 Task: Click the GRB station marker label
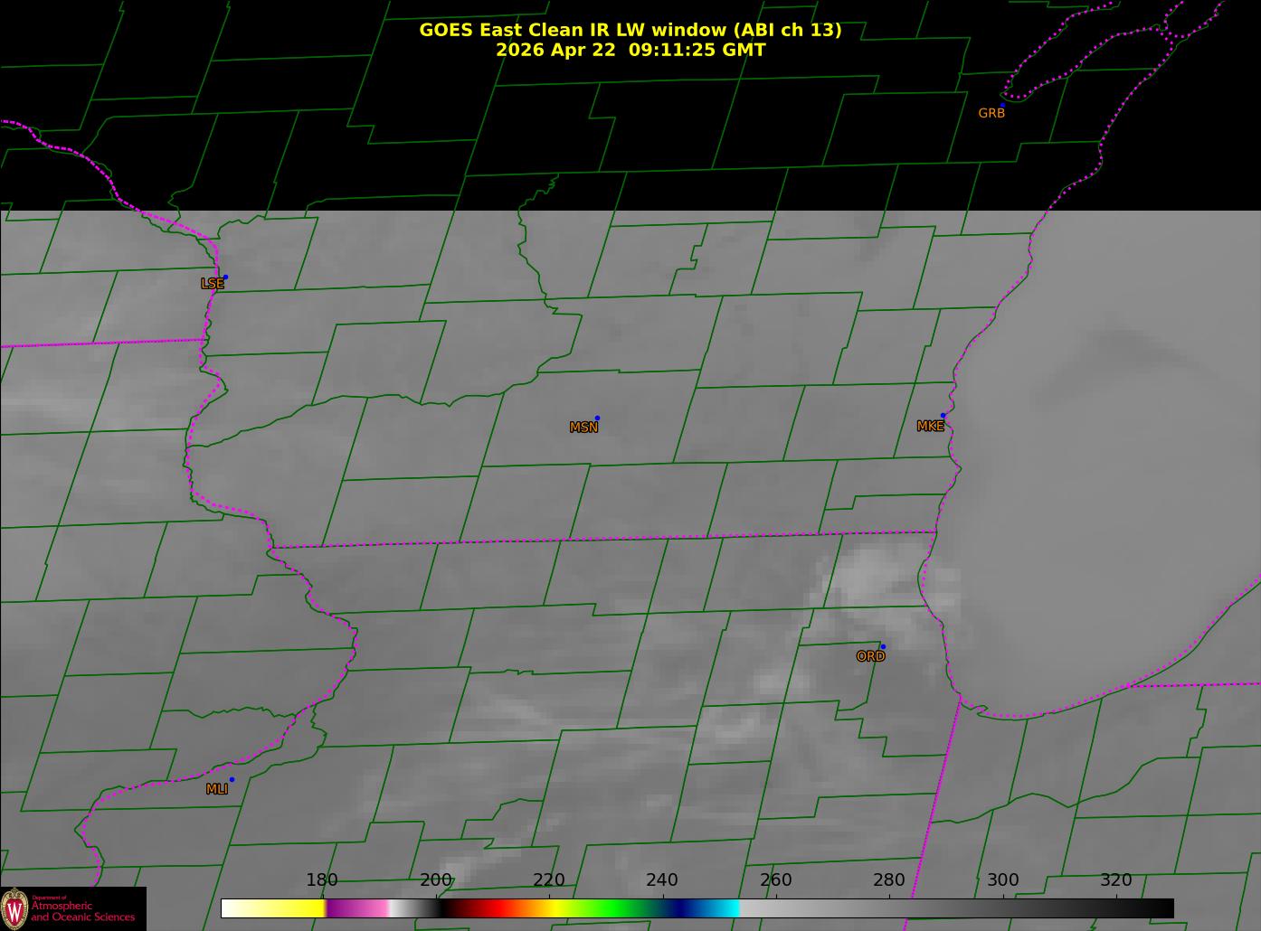991,113
